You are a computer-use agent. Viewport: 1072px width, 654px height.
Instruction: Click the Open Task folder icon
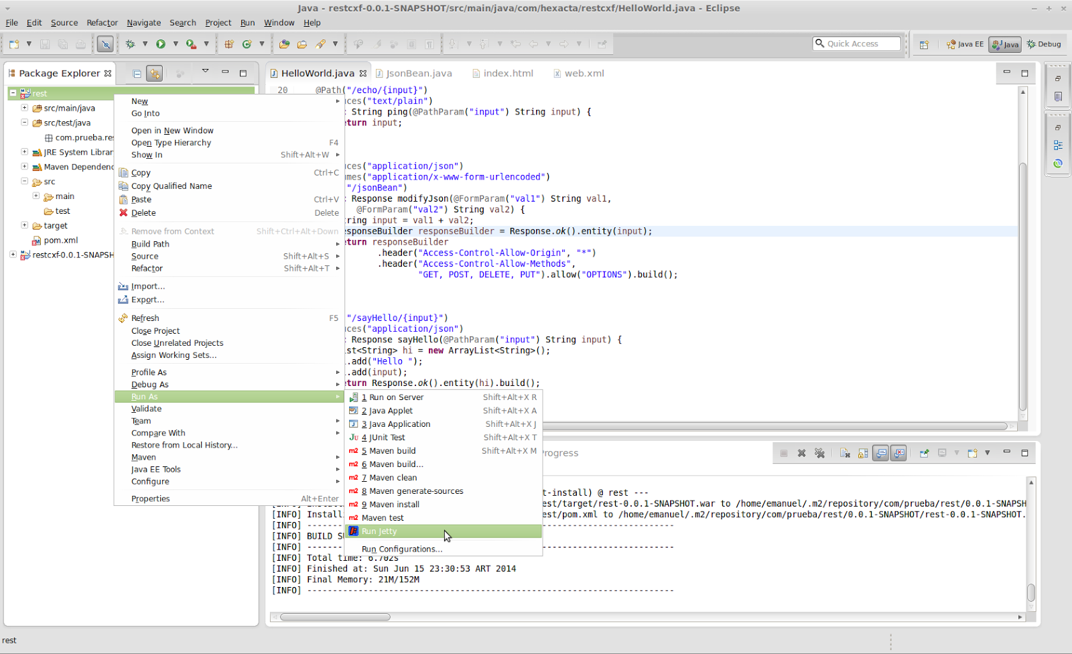(302, 44)
